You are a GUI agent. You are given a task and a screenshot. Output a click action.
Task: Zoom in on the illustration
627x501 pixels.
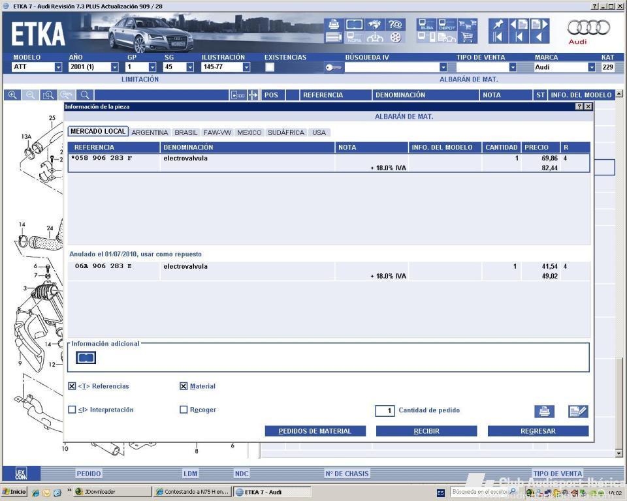[x=12, y=95]
